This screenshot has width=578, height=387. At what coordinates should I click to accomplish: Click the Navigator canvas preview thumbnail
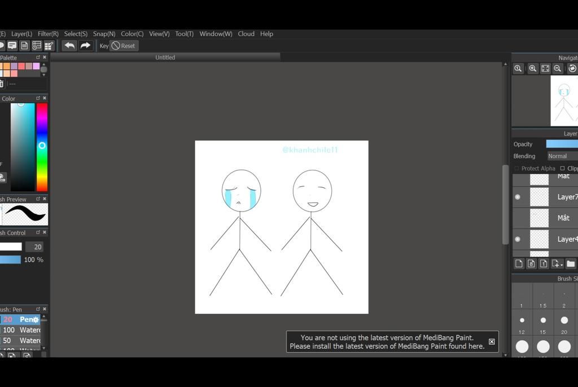pos(564,100)
